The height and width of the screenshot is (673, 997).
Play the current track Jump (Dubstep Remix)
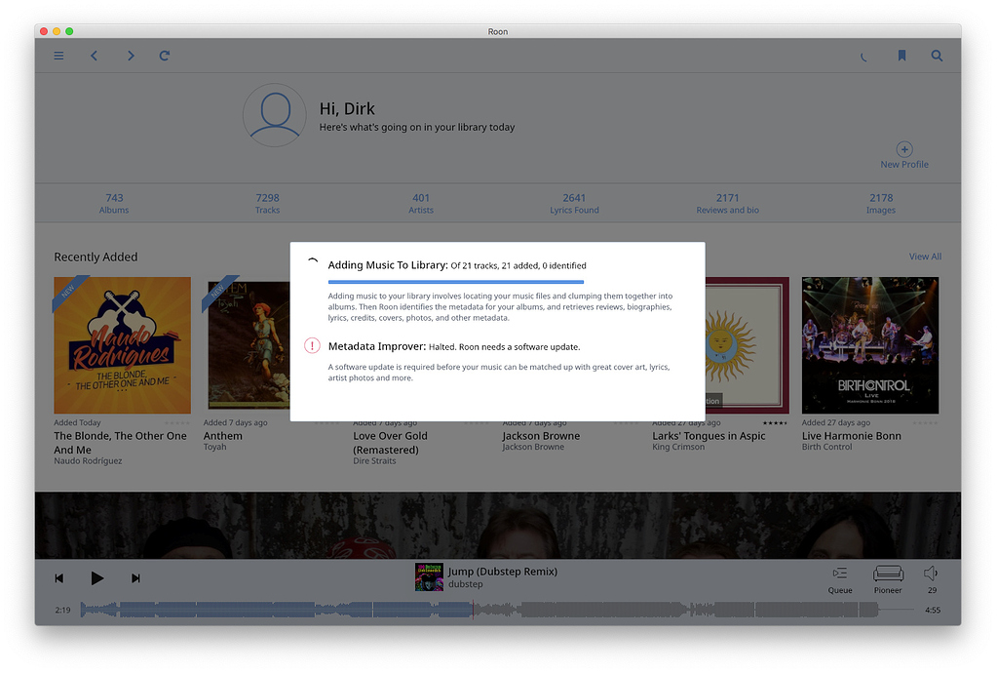point(97,577)
